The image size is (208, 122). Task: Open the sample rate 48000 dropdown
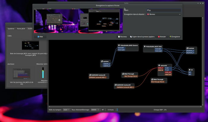pyautogui.click(x=95, y=110)
